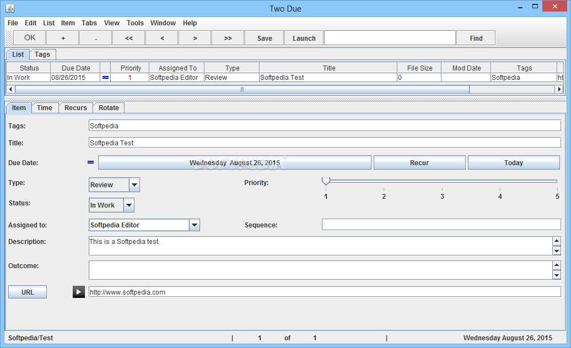
Task: Click the Recur button
Action: pos(419,162)
